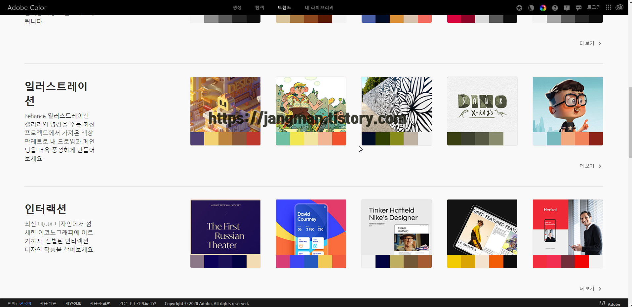This screenshot has width=632, height=307.
Task: Click the Adobe logo in the footer
Action: 610,304
